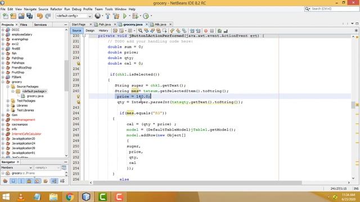Switch to the Milk.java tab
The image size is (360, 202).
click(x=160, y=24)
